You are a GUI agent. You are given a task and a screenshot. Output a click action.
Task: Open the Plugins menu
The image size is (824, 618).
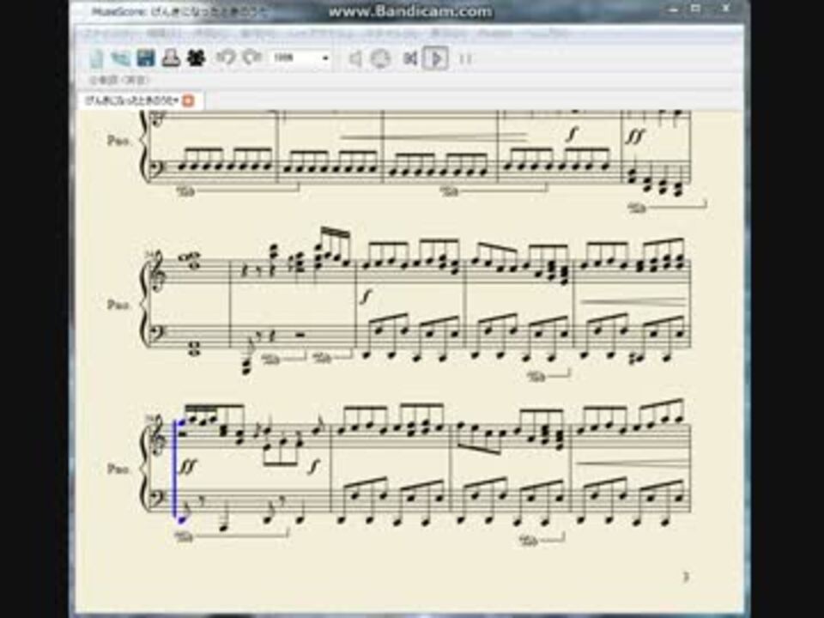494,33
